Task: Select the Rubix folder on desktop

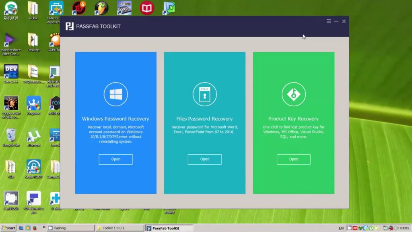Action: (33, 11)
